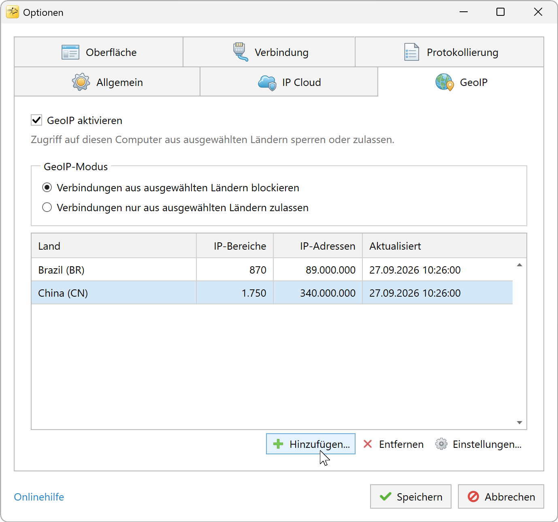Click the Oberfläche tab window icon
Screen dimensions: 558x522
coord(70,52)
